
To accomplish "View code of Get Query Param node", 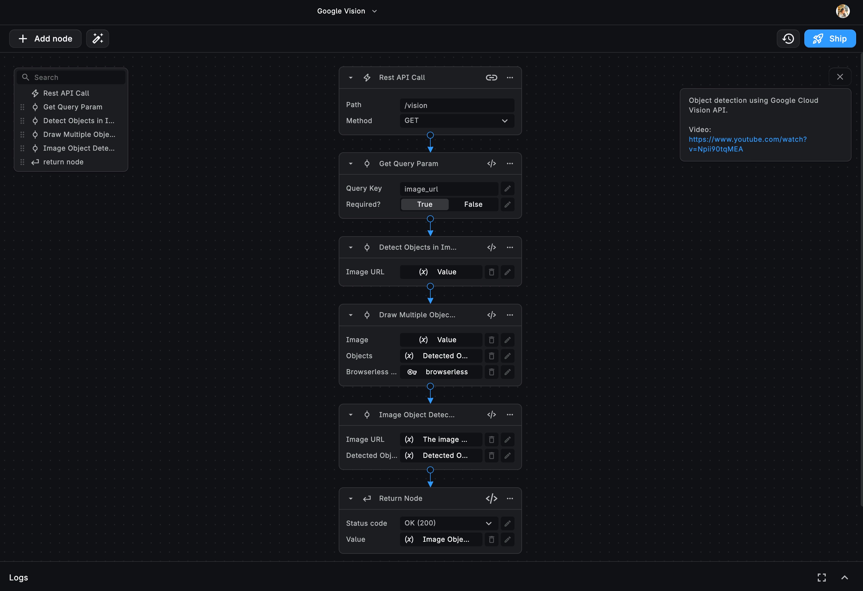I will [491, 164].
